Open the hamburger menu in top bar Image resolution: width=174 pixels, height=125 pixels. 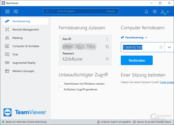coord(7,11)
